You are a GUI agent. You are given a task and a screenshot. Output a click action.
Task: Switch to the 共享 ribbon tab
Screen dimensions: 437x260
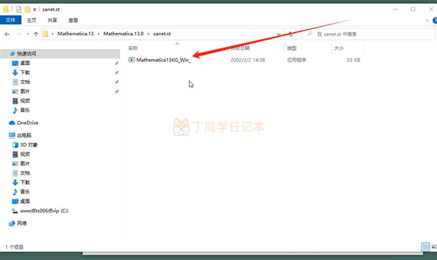[x=52, y=20]
